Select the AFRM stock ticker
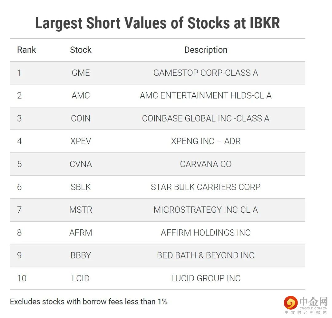332x318 pixels. click(x=81, y=232)
